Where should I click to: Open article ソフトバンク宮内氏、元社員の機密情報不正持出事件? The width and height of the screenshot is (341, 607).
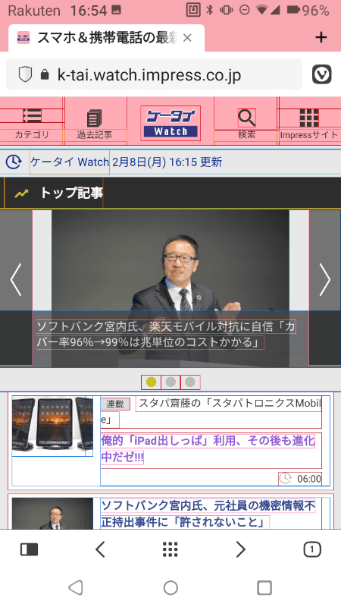click(208, 514)
